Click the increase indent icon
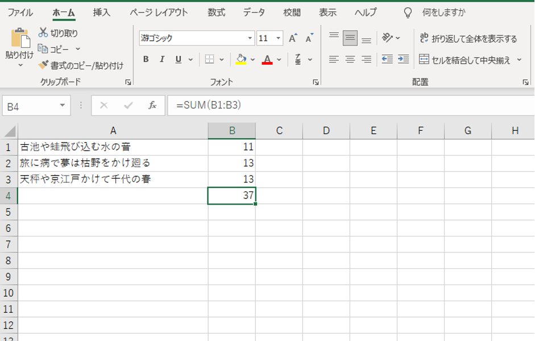The width and height of the screenshot is (535, 341). (403, 59)
